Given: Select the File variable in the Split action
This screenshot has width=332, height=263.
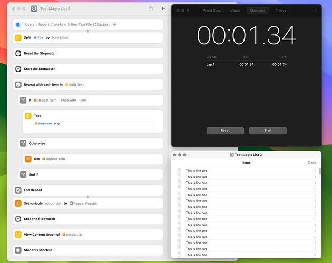Looking at the screenshot, I should pos(38,38).
